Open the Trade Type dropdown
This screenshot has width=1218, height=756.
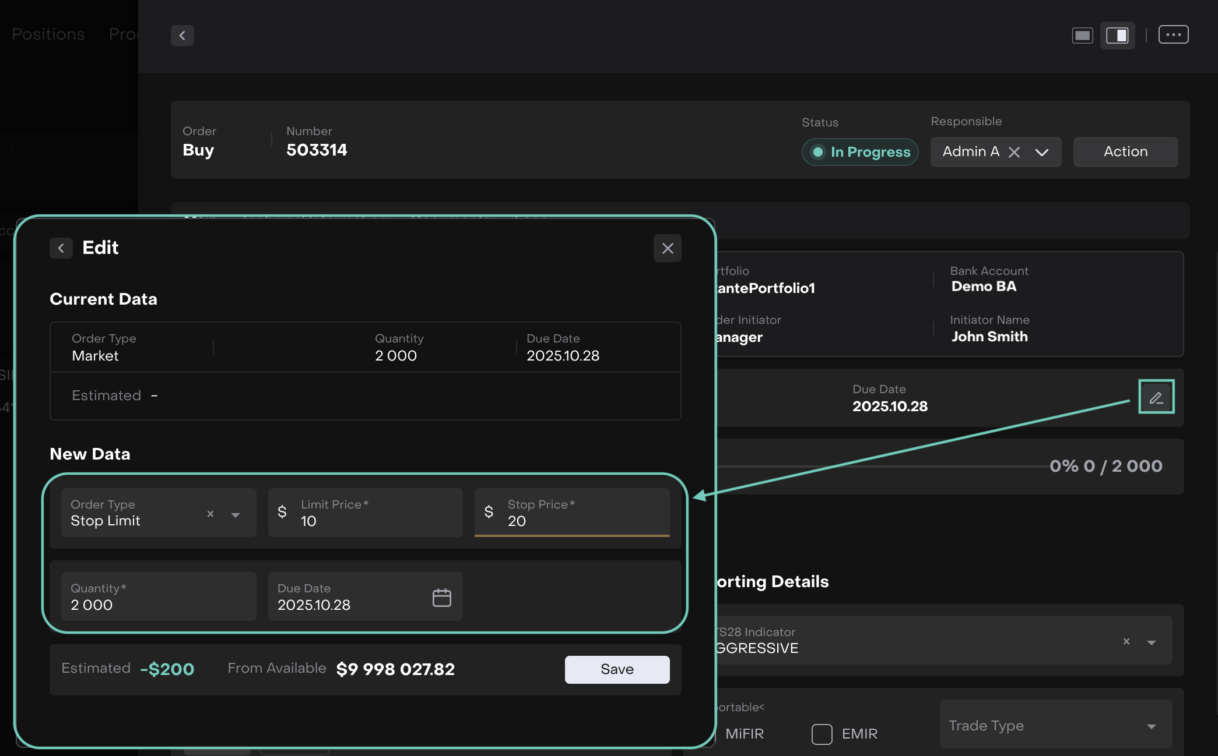[1055, 726]
